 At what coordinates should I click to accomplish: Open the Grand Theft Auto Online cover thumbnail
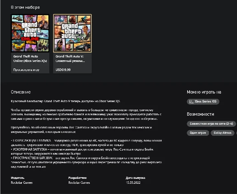click(x=30, y=33)
